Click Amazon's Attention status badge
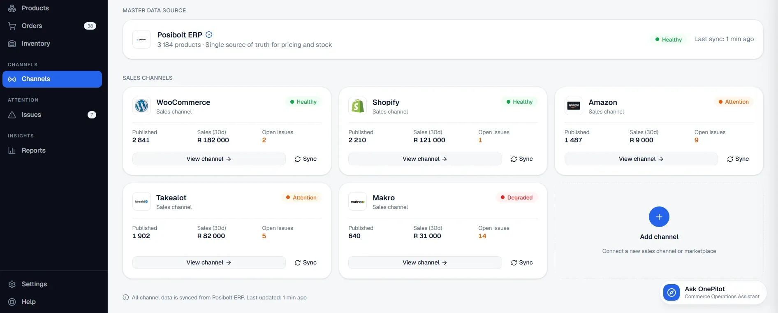The width and height of the screenshot is (778, 313). coord(734,102)
